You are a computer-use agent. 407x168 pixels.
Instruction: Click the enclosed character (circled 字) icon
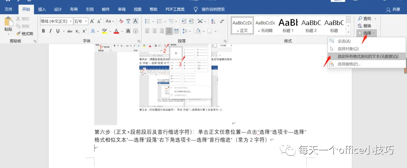pos(136,31)
